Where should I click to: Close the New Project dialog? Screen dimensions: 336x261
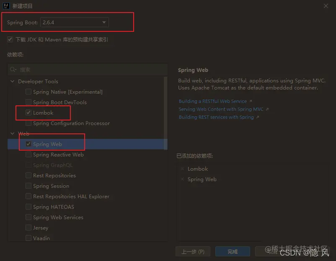[326, 6]
